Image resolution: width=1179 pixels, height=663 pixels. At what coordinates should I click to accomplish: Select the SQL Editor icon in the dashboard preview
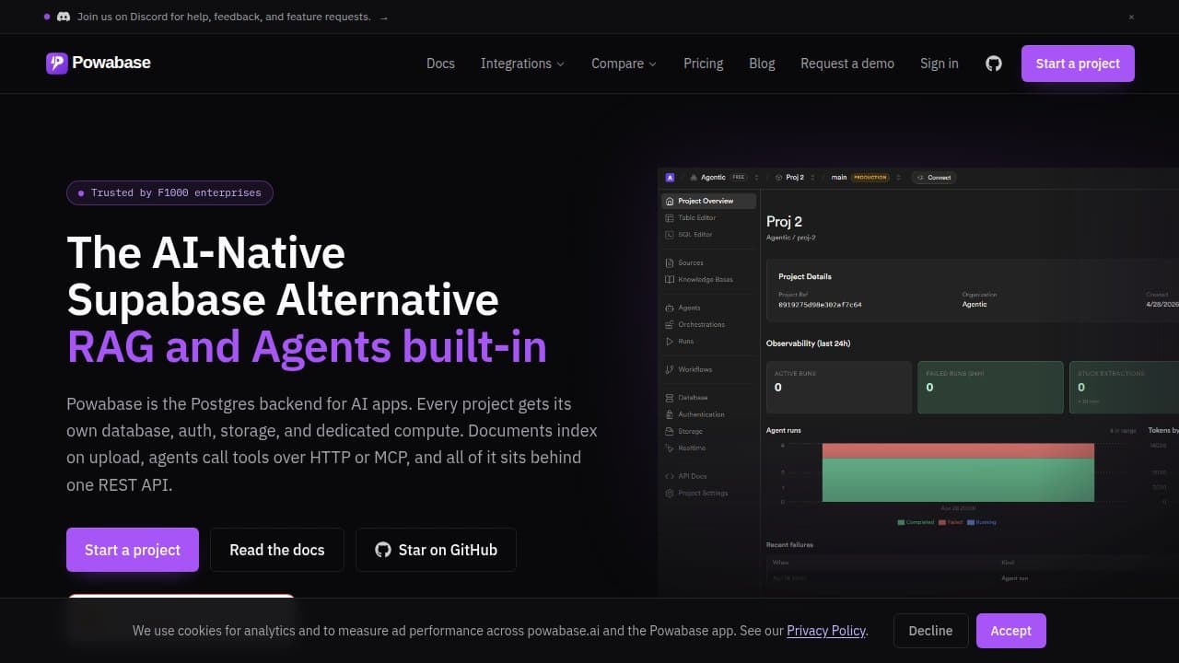pyautogui.click(x=670, y=235)
